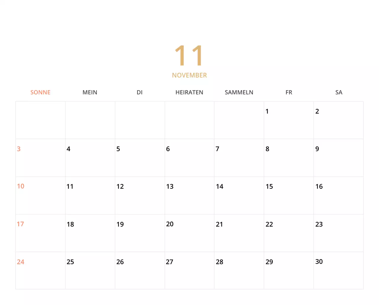Screen dimensions: 379x305
Task: Click the SAMMELN column header
Action: (x=239, y=92)
